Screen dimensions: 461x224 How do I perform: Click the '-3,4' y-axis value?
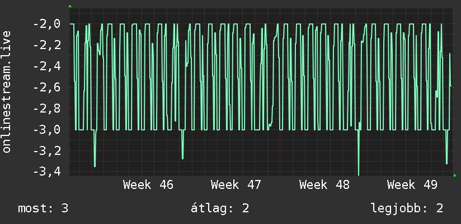point(47,172)
